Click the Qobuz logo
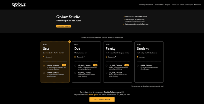Screen dimensions: 204x104 19,5
